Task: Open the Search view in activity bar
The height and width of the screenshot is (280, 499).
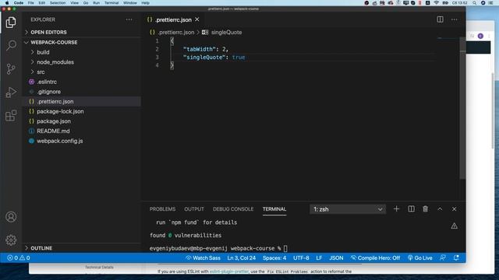Action: (11, 45)
